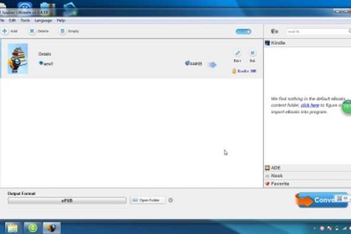
Task: Select the book cover thumbnail
Action: tap(18, 59)
